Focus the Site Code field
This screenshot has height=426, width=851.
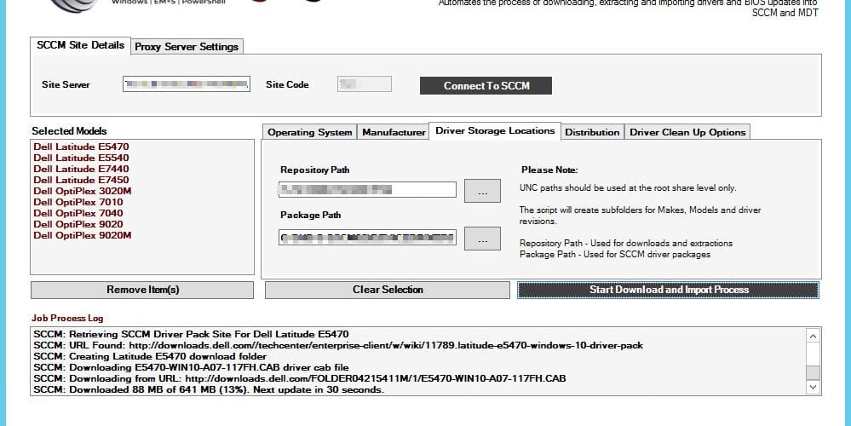click(365, 84)
